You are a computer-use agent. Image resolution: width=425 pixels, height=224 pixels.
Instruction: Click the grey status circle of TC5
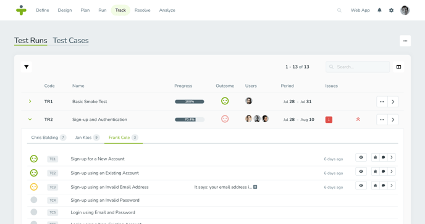pyautogui.click(x=34, y=212)
